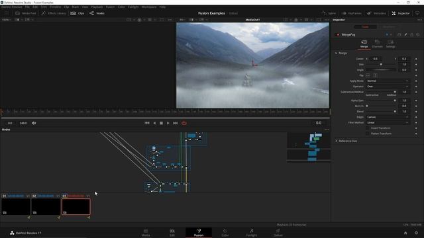
Task: Open the Operator dropdown
Action: tap(388, 87)
